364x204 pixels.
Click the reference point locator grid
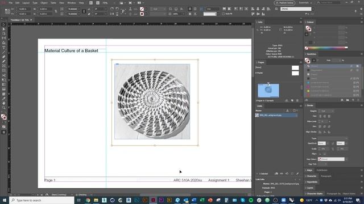click(x=7, y=11)
